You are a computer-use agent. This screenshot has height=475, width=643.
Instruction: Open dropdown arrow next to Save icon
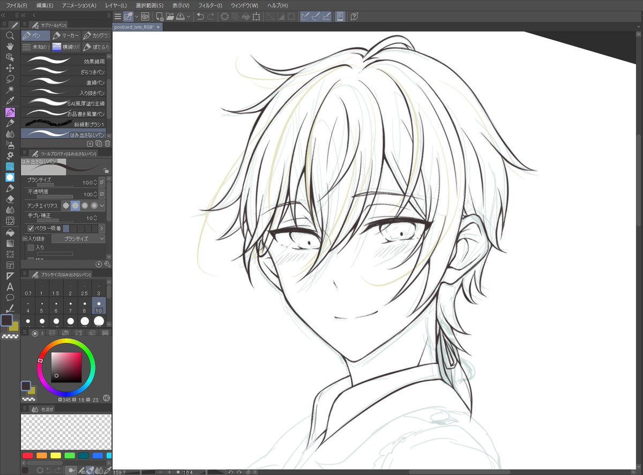click(x=188, y=17)
